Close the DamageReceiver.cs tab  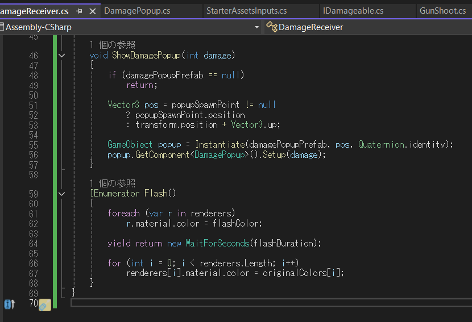(92, 11)
